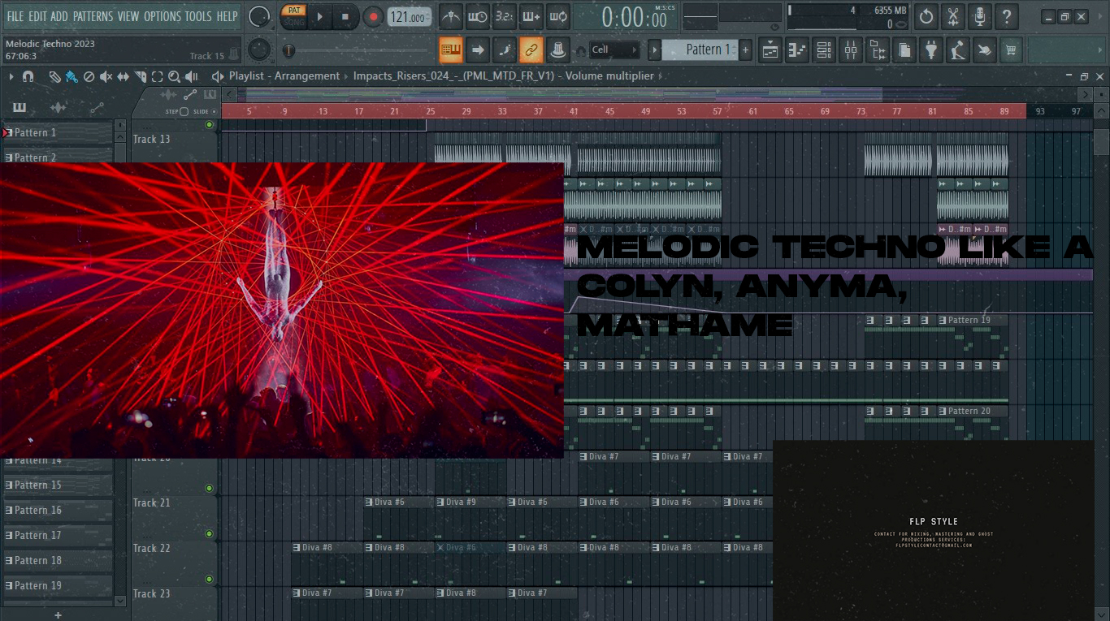This screenshot has height=621, width=1110.
Task: Open project info pages icon
Action: [x=904, y=50]
